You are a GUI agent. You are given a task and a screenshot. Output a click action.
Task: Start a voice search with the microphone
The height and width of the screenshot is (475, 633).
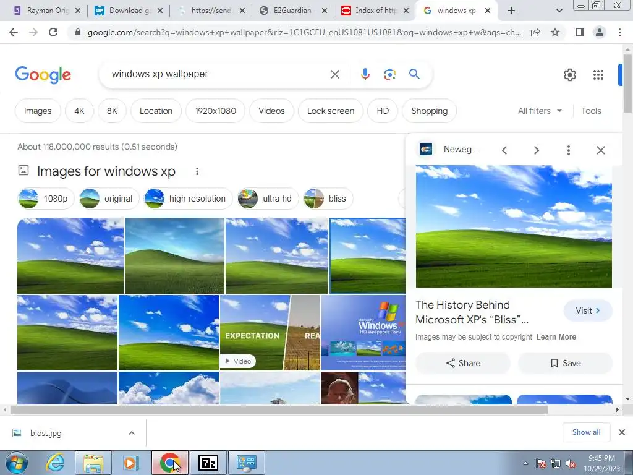pos(365,74)
